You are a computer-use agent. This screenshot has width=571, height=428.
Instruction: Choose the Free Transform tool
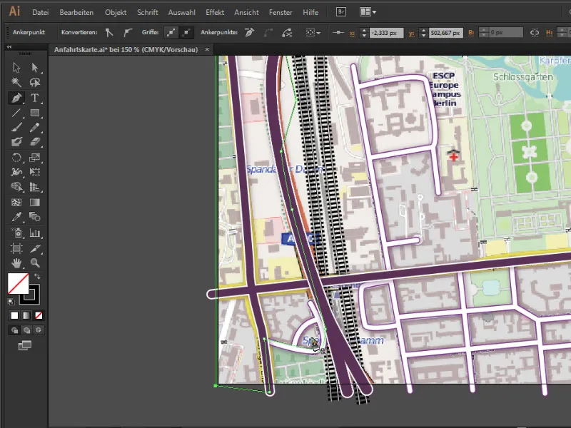(x=34, y=172)
